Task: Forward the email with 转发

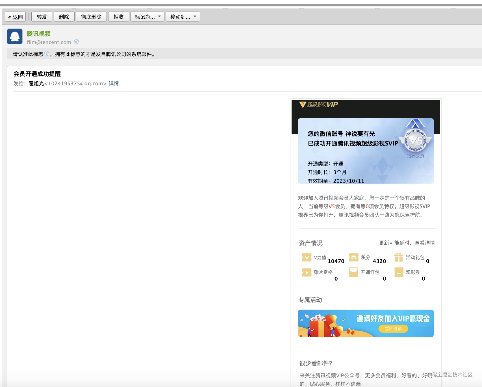Action: (42, 17)
